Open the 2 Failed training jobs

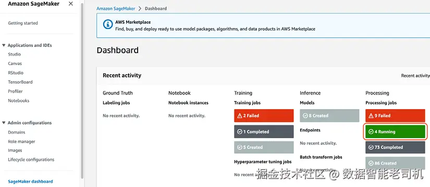click(x=264, y=116)
